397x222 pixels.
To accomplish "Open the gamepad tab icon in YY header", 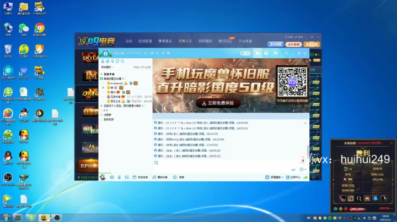I will pyautogui.click(x=275, y=53).
